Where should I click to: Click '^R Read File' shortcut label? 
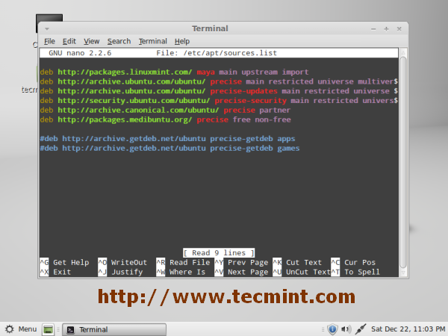coord(183,263)
